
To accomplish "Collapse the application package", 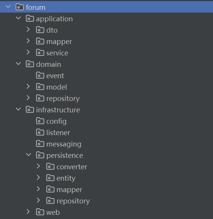I will pos(18,18).
